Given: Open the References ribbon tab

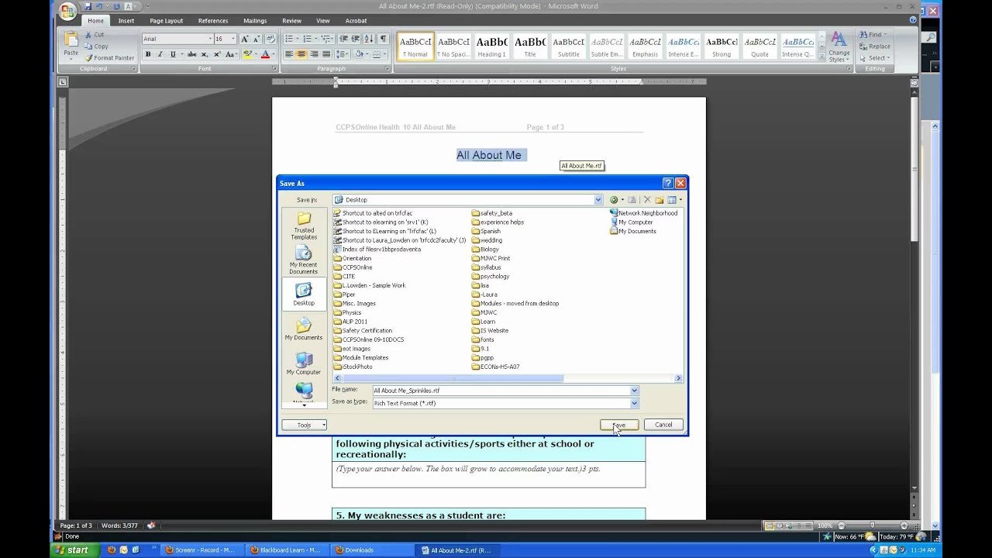Looking at the screenshot, I should [213, 21].
